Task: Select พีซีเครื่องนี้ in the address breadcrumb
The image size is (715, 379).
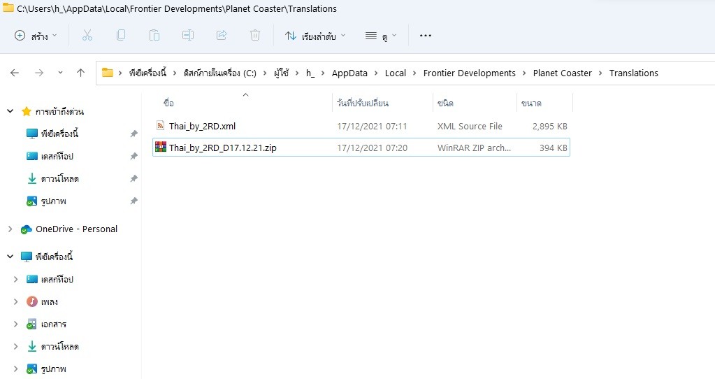Action: (x=147, y=73)
